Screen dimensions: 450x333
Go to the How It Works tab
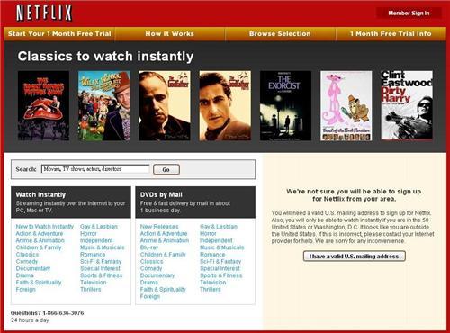tap(170, 34)
